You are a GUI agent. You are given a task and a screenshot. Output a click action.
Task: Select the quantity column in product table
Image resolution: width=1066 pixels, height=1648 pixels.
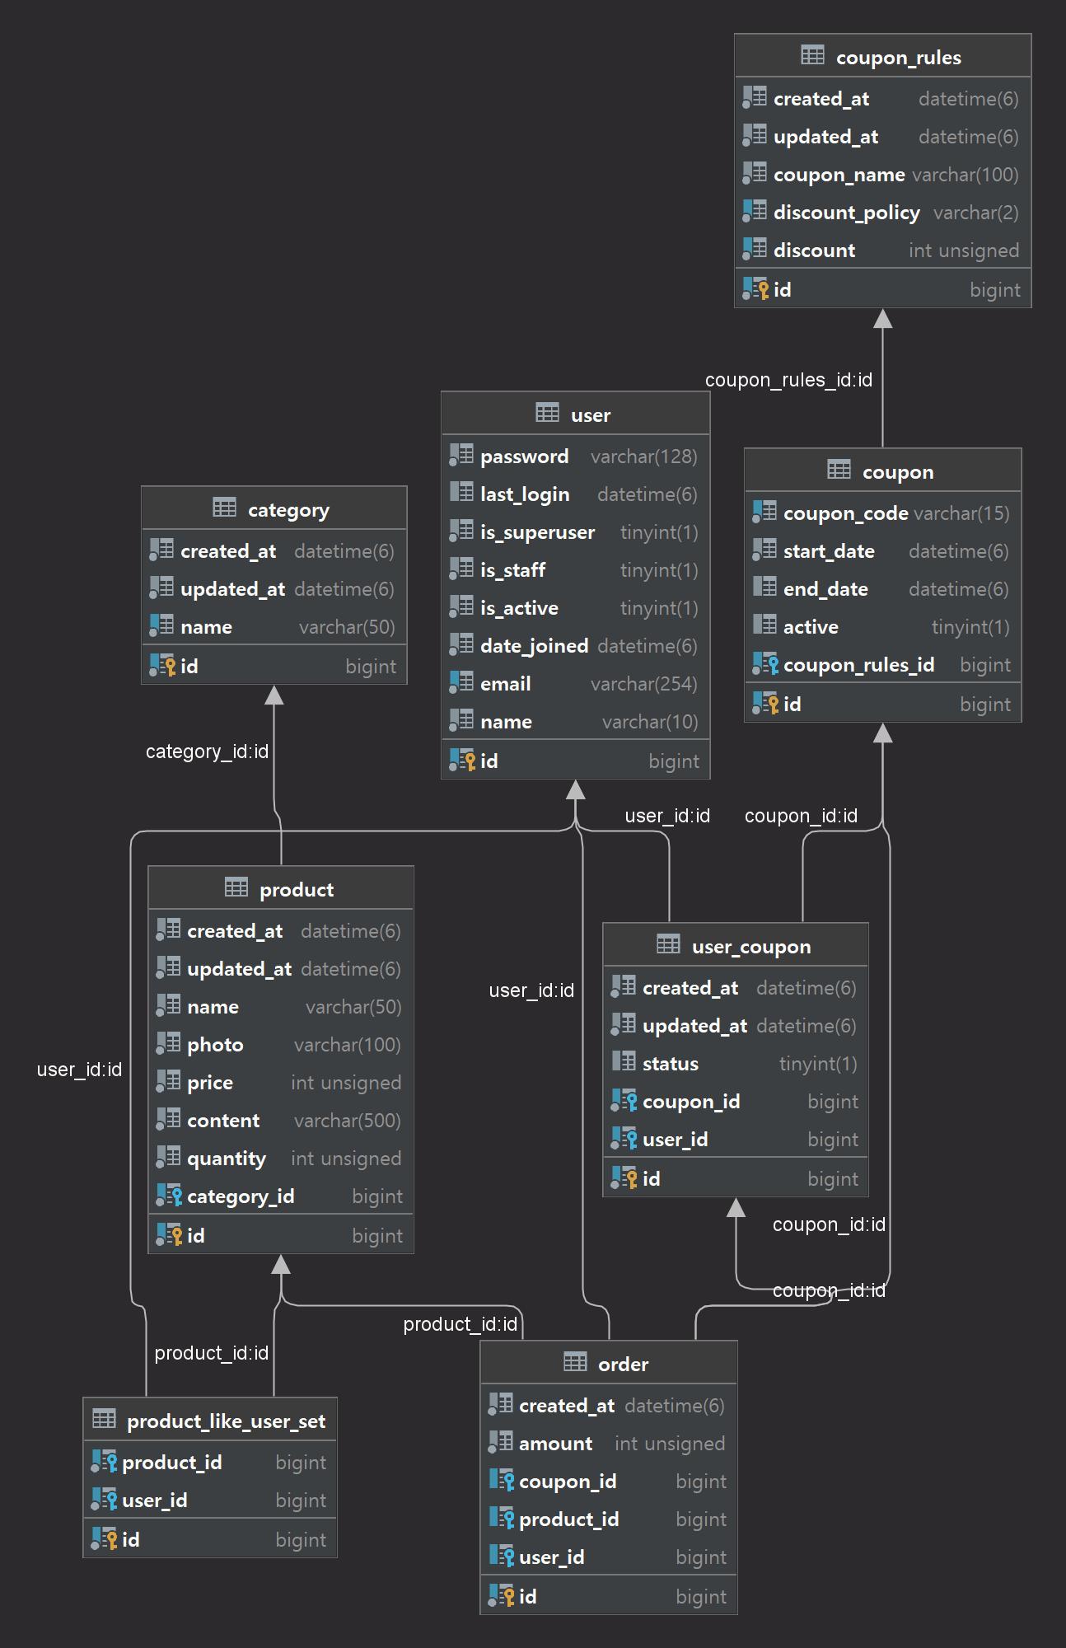point(280,1158)
